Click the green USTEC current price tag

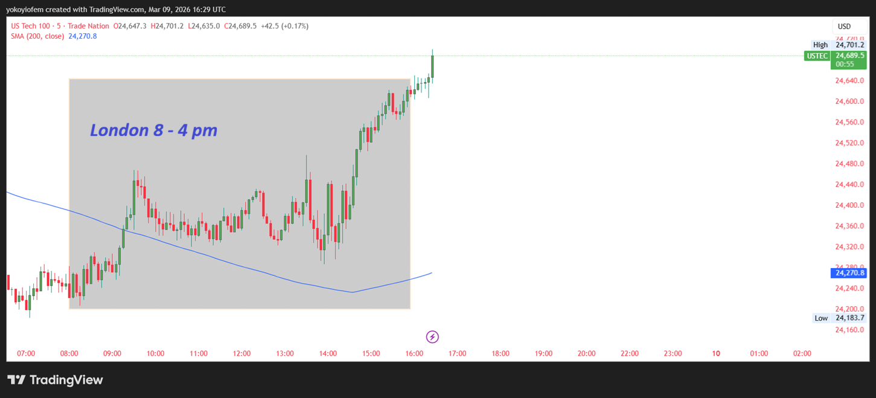(x=817, y=56)
